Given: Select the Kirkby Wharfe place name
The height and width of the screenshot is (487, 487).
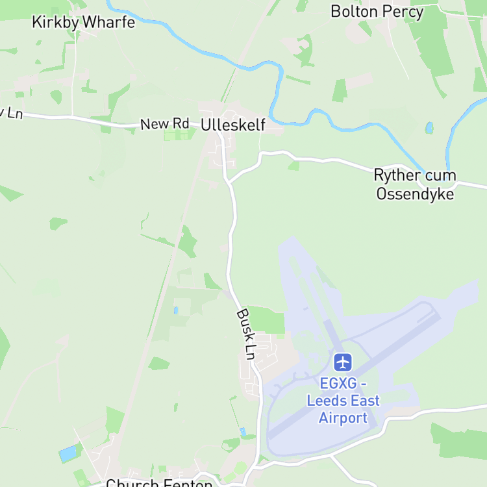Looking at the screenshot, I should (x=84, y=22).
